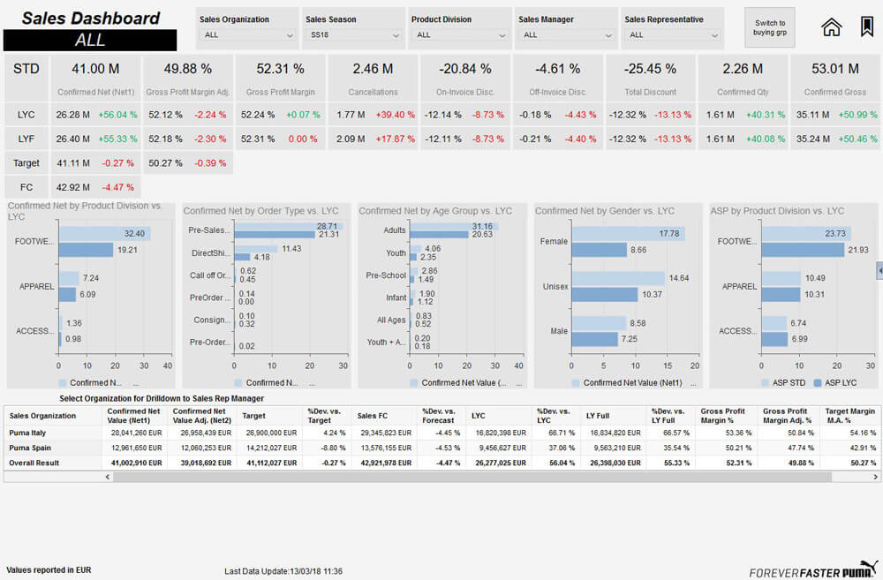The width and height of the screenshot is (883, 580).
Task: Click the -20.84 % On-Invoice Disc. KPI
Action: 465,77
